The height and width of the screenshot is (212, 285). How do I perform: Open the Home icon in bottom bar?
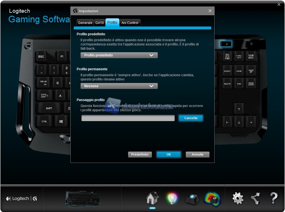point(152,198)
